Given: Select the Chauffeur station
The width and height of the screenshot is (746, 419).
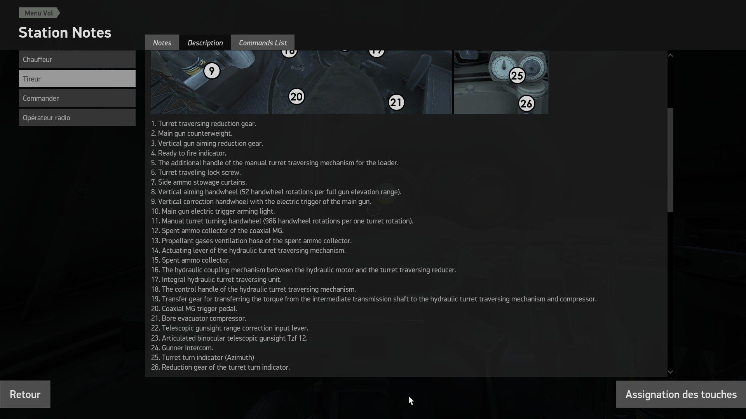Looking at the screenshot, I should (77, 59).
